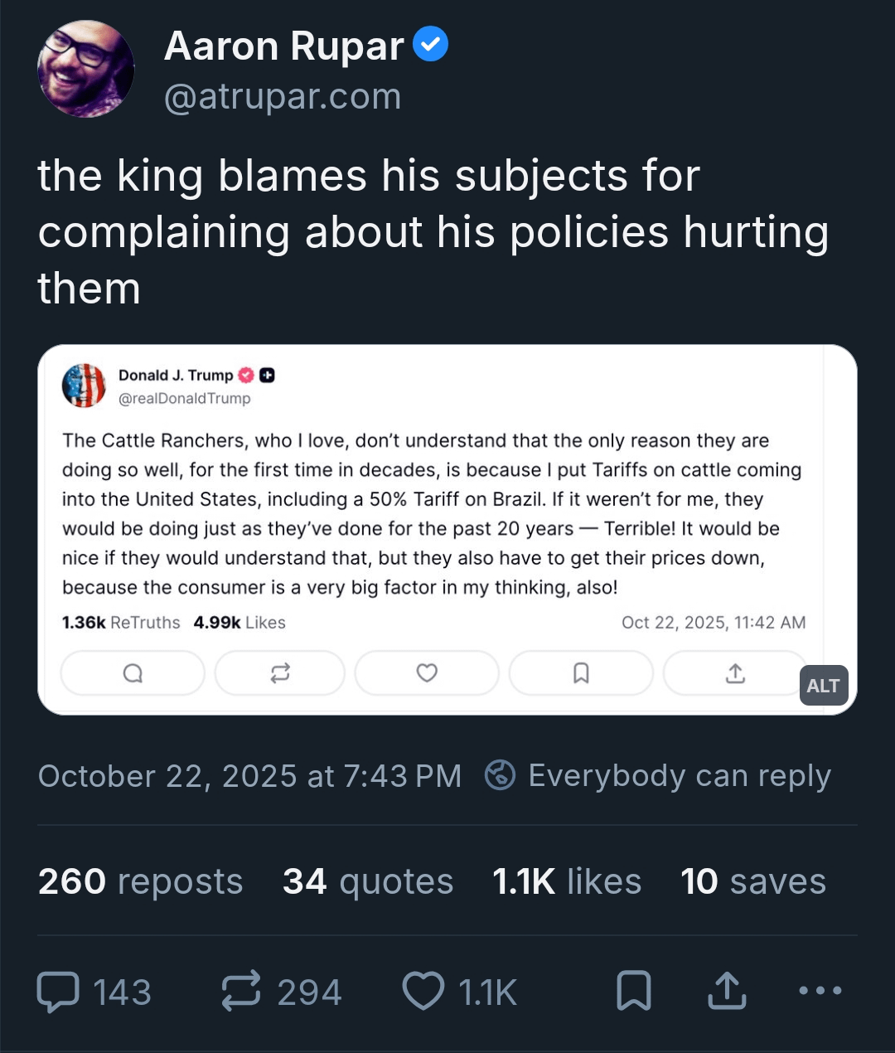Like the post with the heart icon
The width and height of the screenshot is (895, 1053).
(423, 992)
